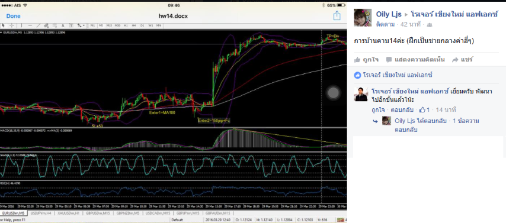Viewport: 506px width, 223px height.
Task: Expand the EURUSDm,M5 chart title triangle
Action: pyautogui.click(x=1, y=33)
